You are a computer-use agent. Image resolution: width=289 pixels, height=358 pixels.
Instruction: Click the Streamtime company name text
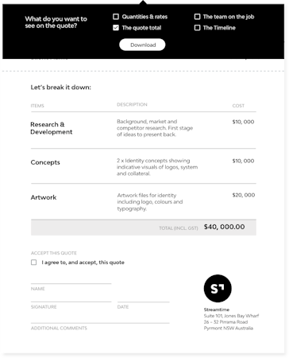(x=217, y=309)
